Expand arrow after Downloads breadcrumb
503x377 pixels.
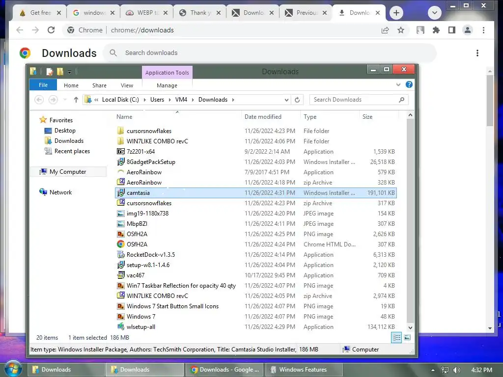tap(233, 100)
